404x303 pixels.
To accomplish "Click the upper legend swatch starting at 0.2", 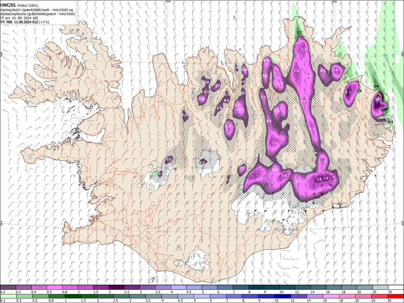I will [8, 287].
